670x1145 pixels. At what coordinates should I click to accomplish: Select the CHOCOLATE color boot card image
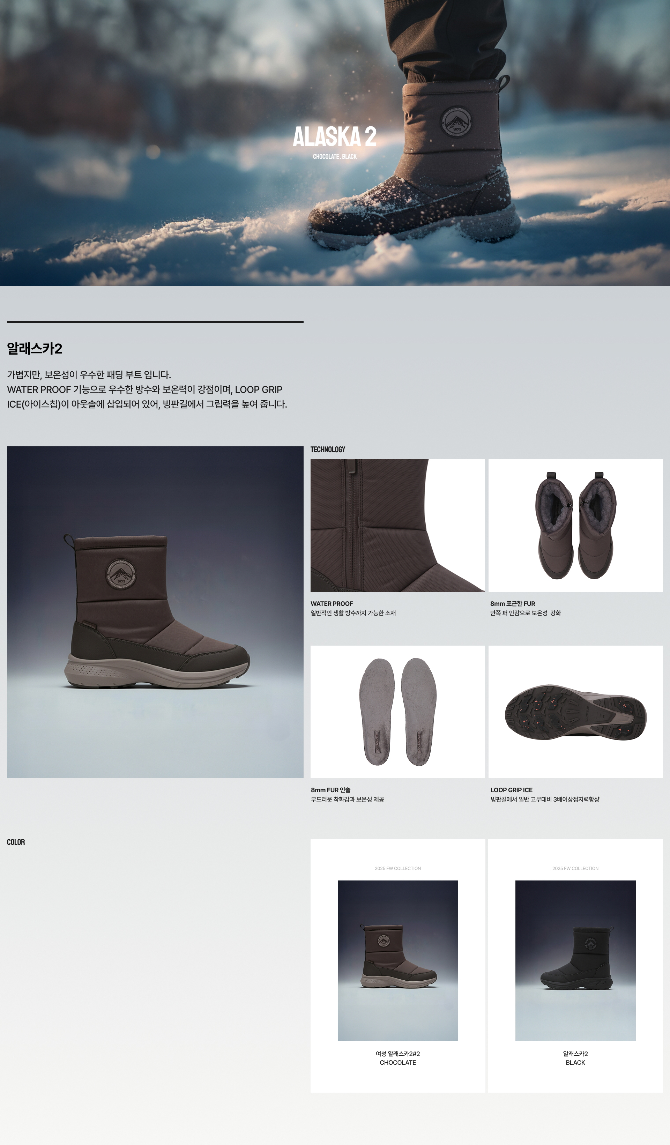click(397, 960)
